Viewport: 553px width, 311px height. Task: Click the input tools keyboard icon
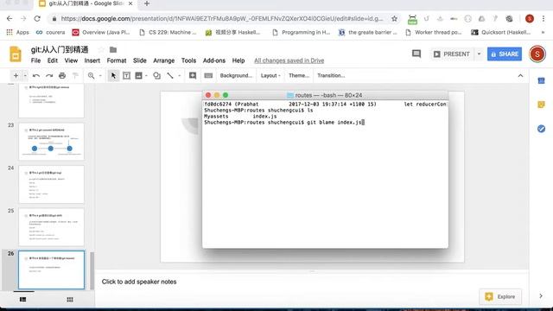[x=208, y=75]
